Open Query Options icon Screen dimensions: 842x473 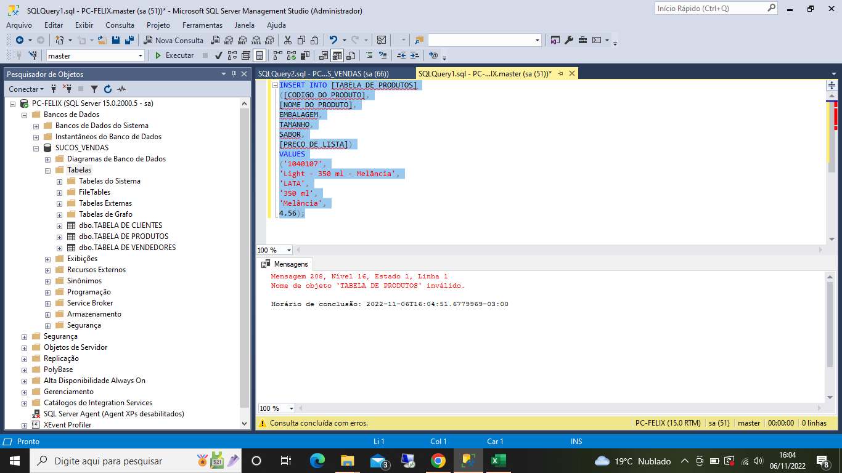[246, 55]
